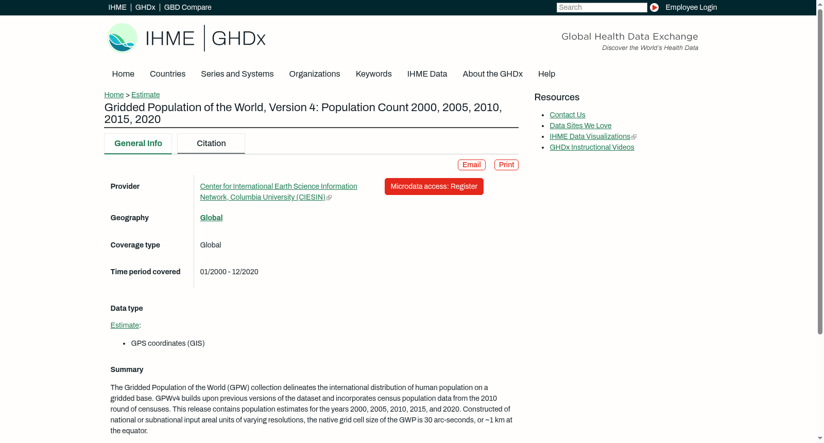
Task: Click Home in the breadcrumb
Action: coord(114,95)
